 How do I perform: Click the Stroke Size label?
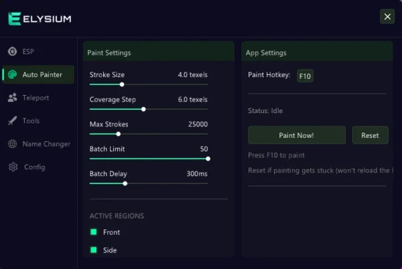click(107, 75)
